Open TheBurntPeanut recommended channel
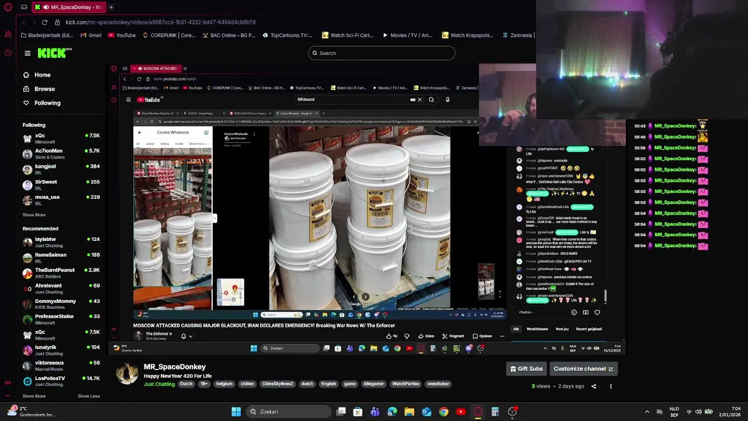Viewport: 748px width, 421px height. pos(61,273)
